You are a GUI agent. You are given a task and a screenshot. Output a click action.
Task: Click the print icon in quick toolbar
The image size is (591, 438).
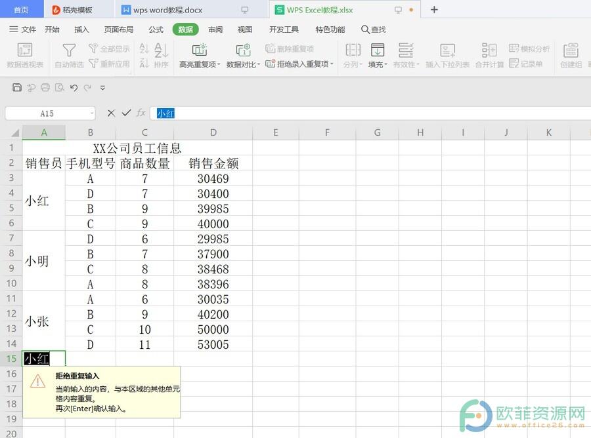point(45,87)
